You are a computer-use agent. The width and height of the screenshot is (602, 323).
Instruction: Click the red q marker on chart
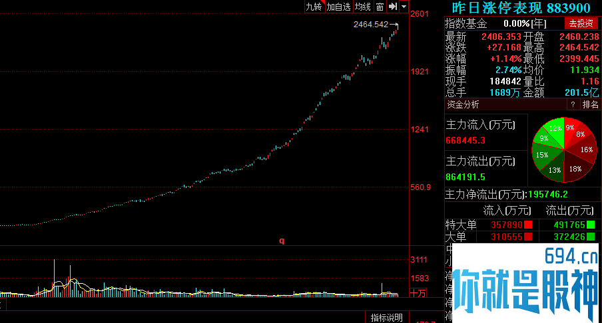tap(282, 241)
